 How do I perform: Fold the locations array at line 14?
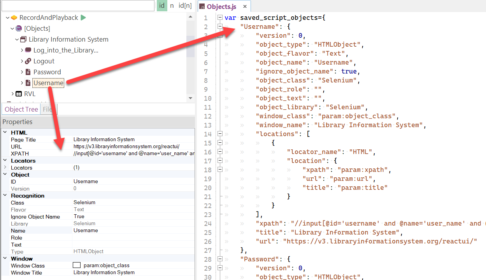pyautogui.click(x=220, y=134)
